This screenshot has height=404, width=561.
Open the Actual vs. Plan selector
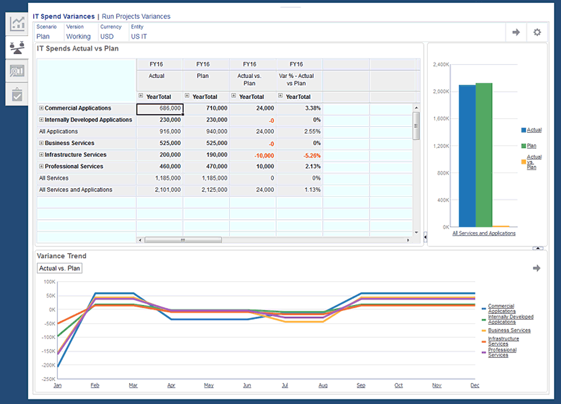click(59, 268)
